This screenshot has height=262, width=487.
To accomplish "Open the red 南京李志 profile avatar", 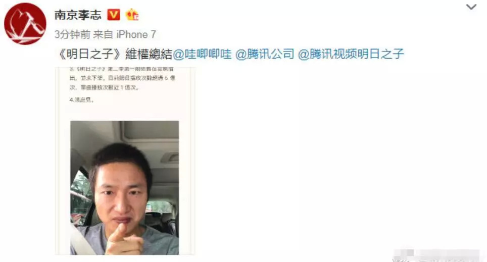I will click(25, 24).
